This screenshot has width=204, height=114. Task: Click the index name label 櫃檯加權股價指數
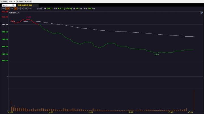(25, 5)
